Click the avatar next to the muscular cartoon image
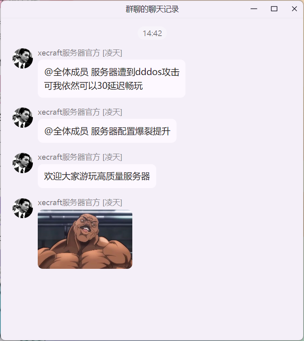Screen dimensions: 304x341 point(23,208)
